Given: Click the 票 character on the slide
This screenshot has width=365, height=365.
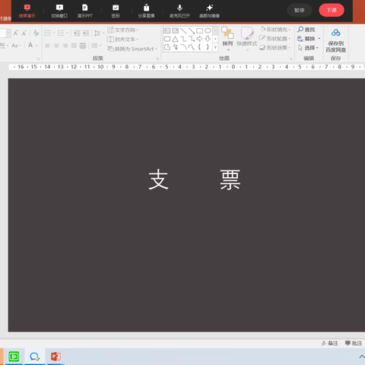Looking at the screenshot, I should (230, 179).
